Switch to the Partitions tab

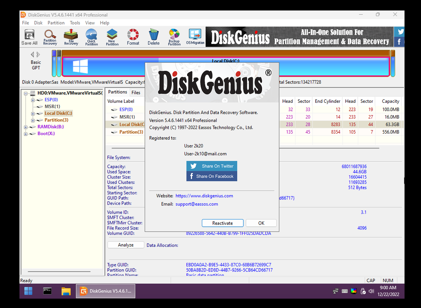click(118, 92)
